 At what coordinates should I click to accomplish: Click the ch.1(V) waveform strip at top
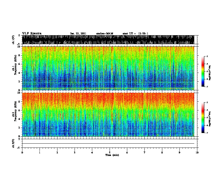[x=108, y=40]
